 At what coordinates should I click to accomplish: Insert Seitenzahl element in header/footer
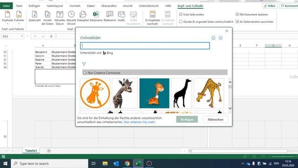tap(34, 16)
